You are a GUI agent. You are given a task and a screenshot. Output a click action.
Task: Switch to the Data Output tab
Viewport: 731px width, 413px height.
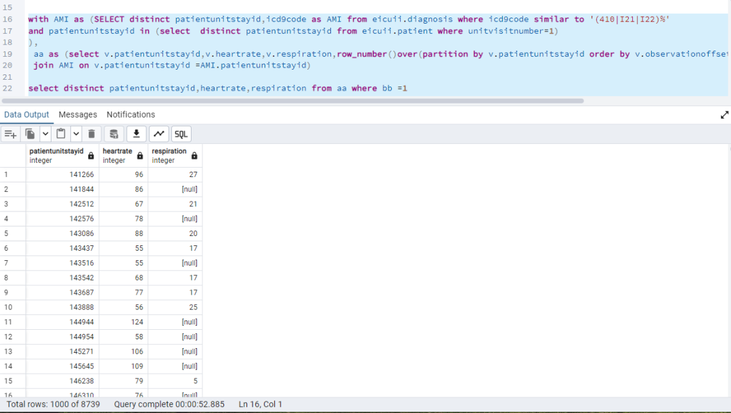pos(26,114)
